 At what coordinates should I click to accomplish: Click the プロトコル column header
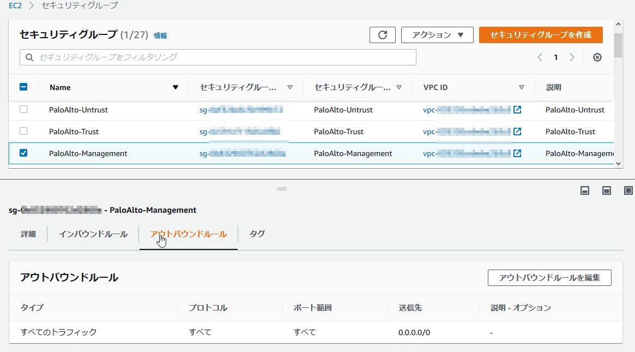pyautogui.click(x=208, y=308)
